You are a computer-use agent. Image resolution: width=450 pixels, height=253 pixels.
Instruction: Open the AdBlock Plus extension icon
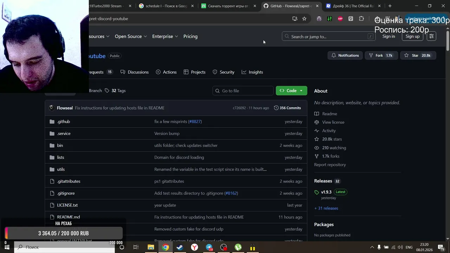340,19
